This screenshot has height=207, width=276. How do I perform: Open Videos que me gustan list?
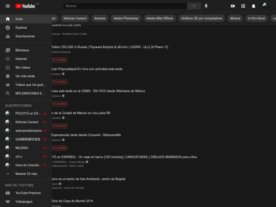coord(26,85)
